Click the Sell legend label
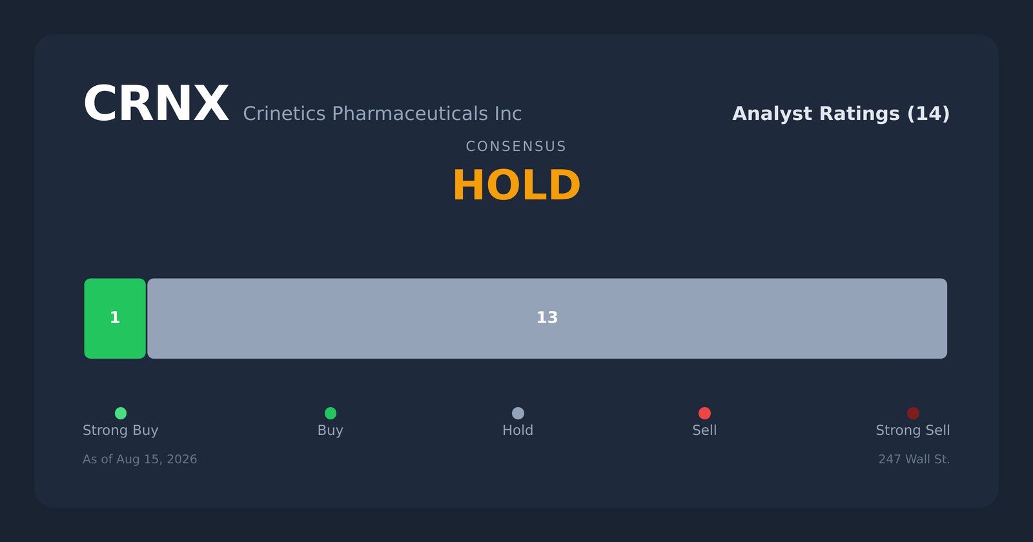 (704, 430)
